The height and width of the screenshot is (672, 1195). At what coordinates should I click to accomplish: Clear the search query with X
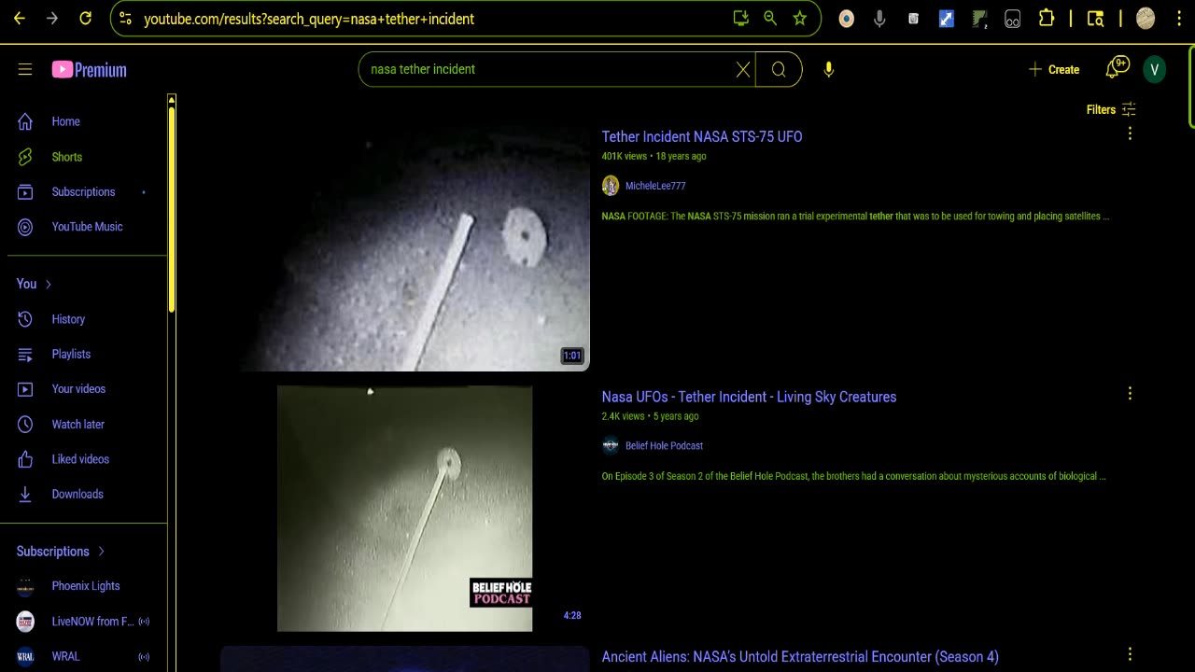[743, 69]
